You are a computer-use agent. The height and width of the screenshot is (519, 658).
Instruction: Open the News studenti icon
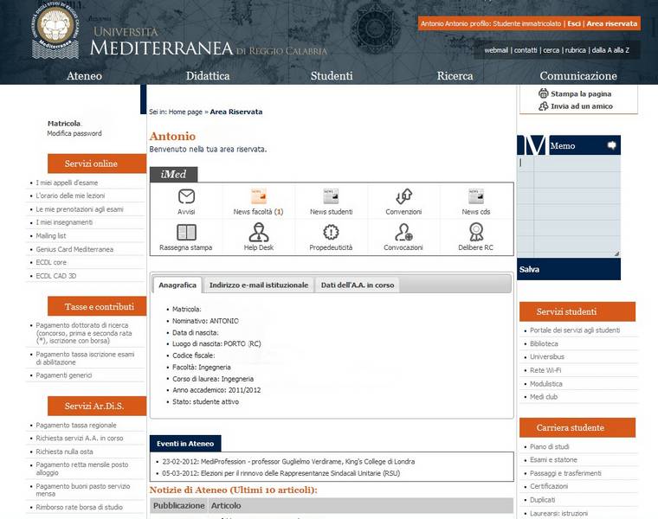point(331,196)
